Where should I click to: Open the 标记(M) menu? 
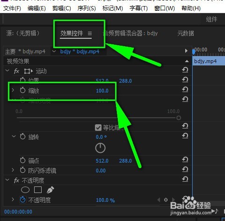[x=113, y=8]
